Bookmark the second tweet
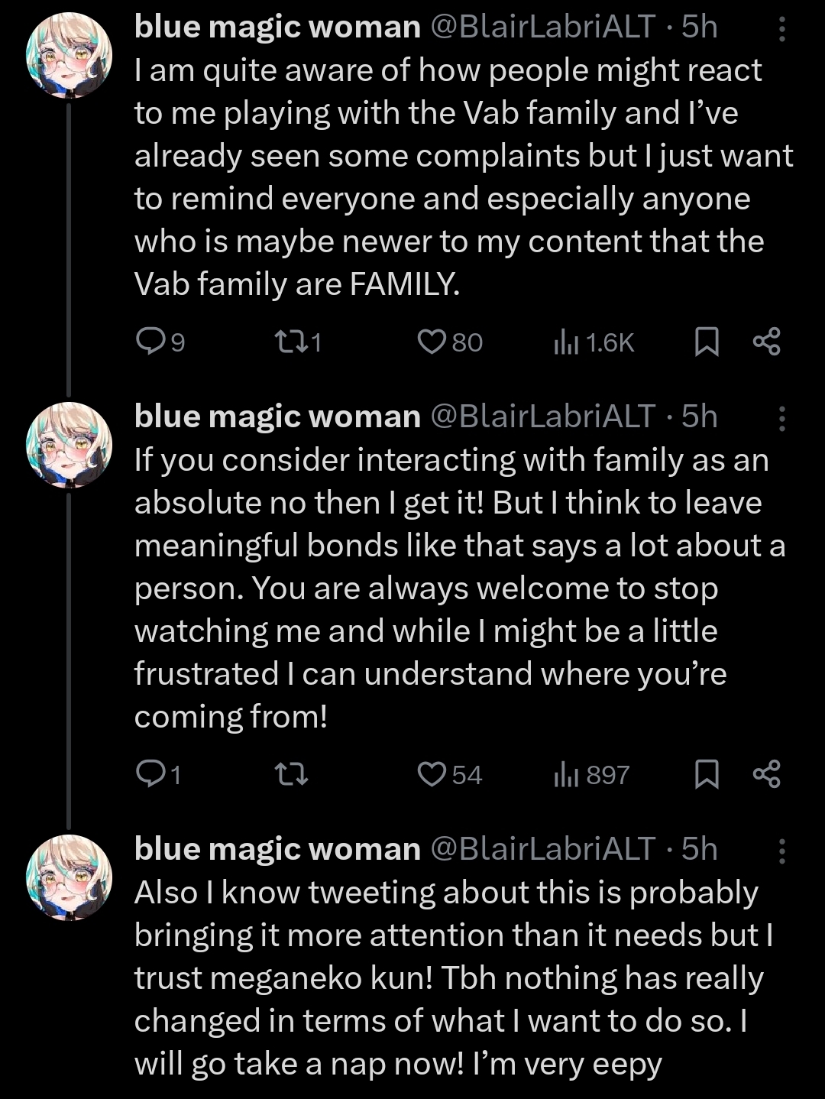This screenshot has height=1099, width=825. pyautogui.click(x=707, y=774)
